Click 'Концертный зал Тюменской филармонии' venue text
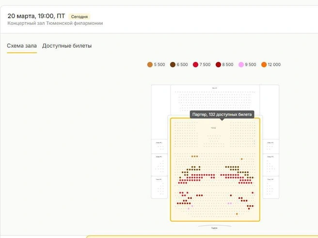The width and height of the screenshot is (318, 238). tap(55, 23)
